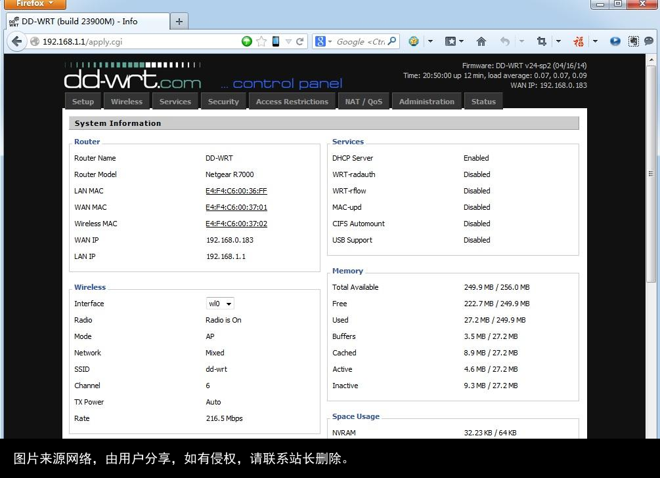Click the dd-wrt.com logo
The height and width of the screenshot is (478, 660).
coord(131,81)
